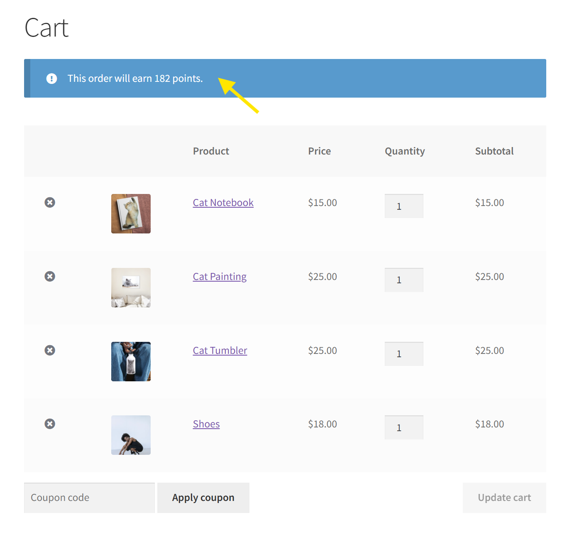The width and height of the screenshot is (567, 535).
Task: Open the Cat Painting product thumbnail
Action: click(x=131, y=287)
